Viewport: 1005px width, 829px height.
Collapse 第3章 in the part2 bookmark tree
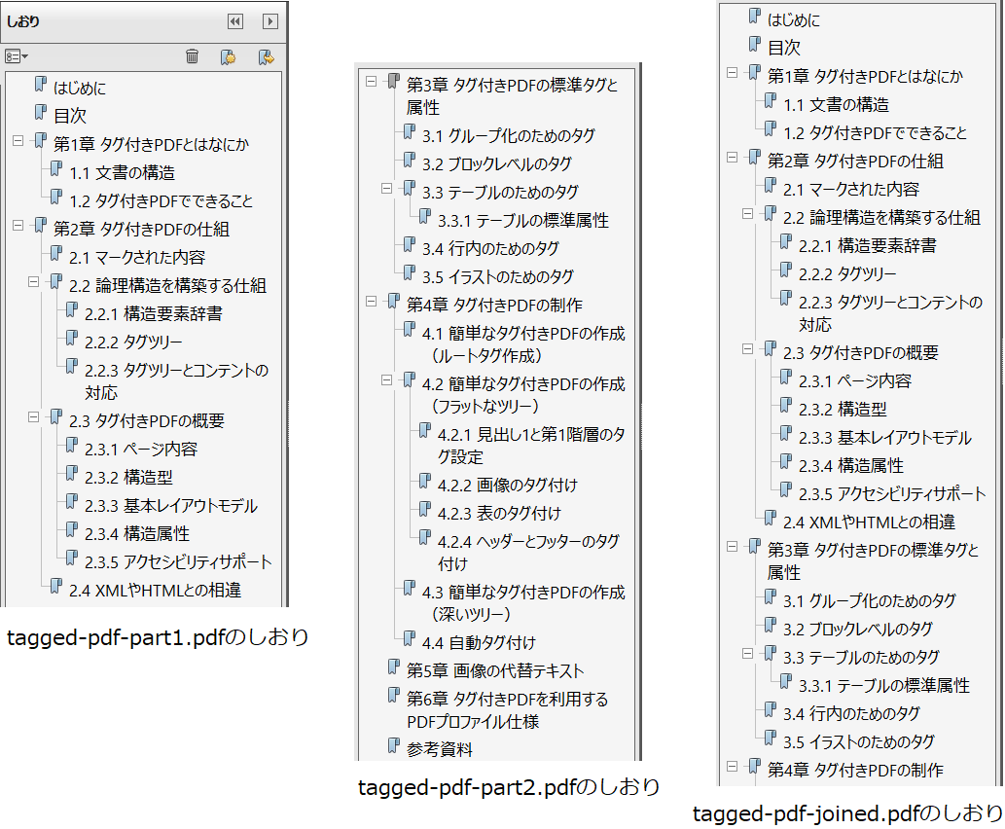[371, 82]
